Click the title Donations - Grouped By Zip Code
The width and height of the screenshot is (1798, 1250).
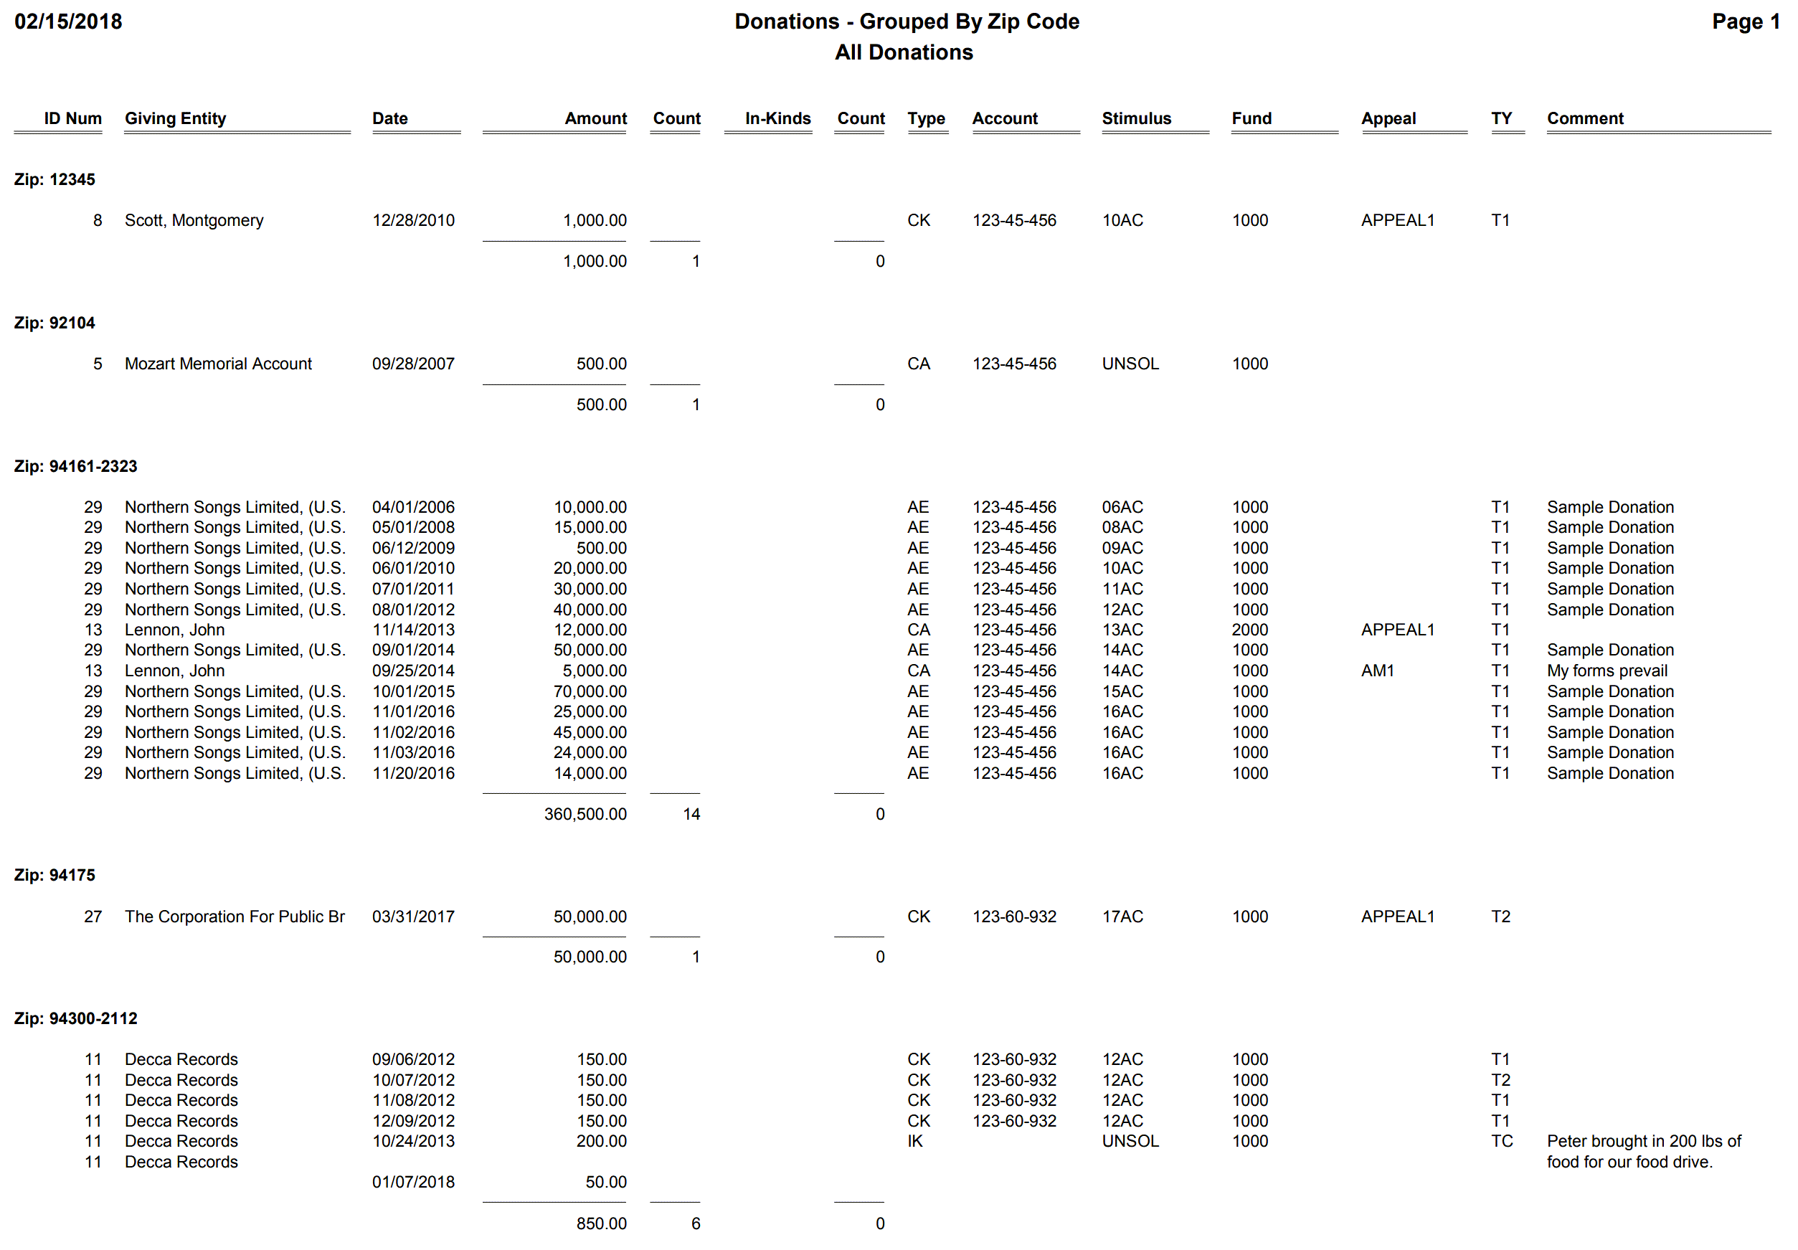click(x=906, y=22)
